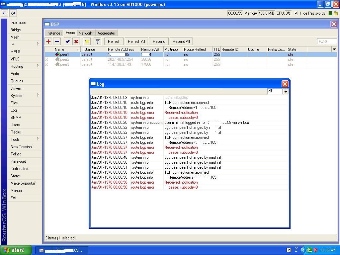Sort by Name column header

click(x=67, y=49)
